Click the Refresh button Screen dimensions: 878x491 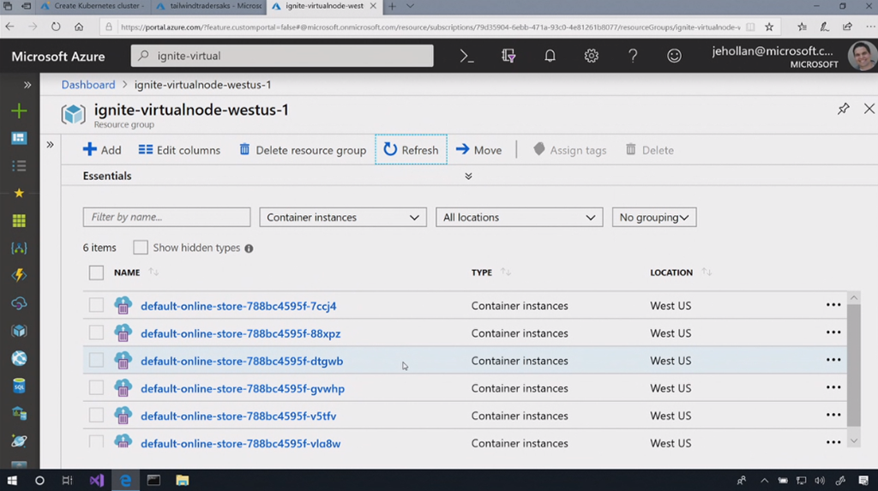pyautogui.click(x=411, y=150)
